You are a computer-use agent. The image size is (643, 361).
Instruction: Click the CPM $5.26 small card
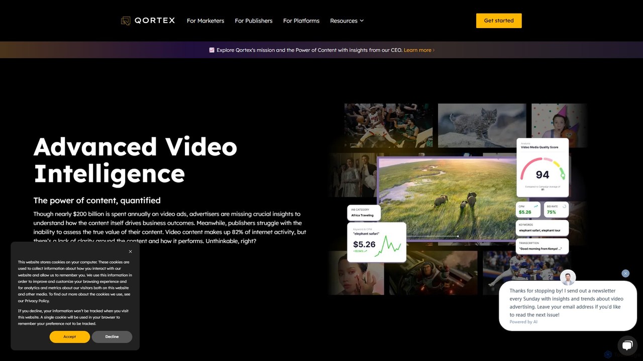(528, 209)
